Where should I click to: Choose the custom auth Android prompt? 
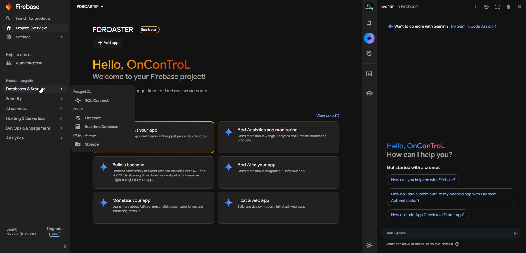coord(451,197)
